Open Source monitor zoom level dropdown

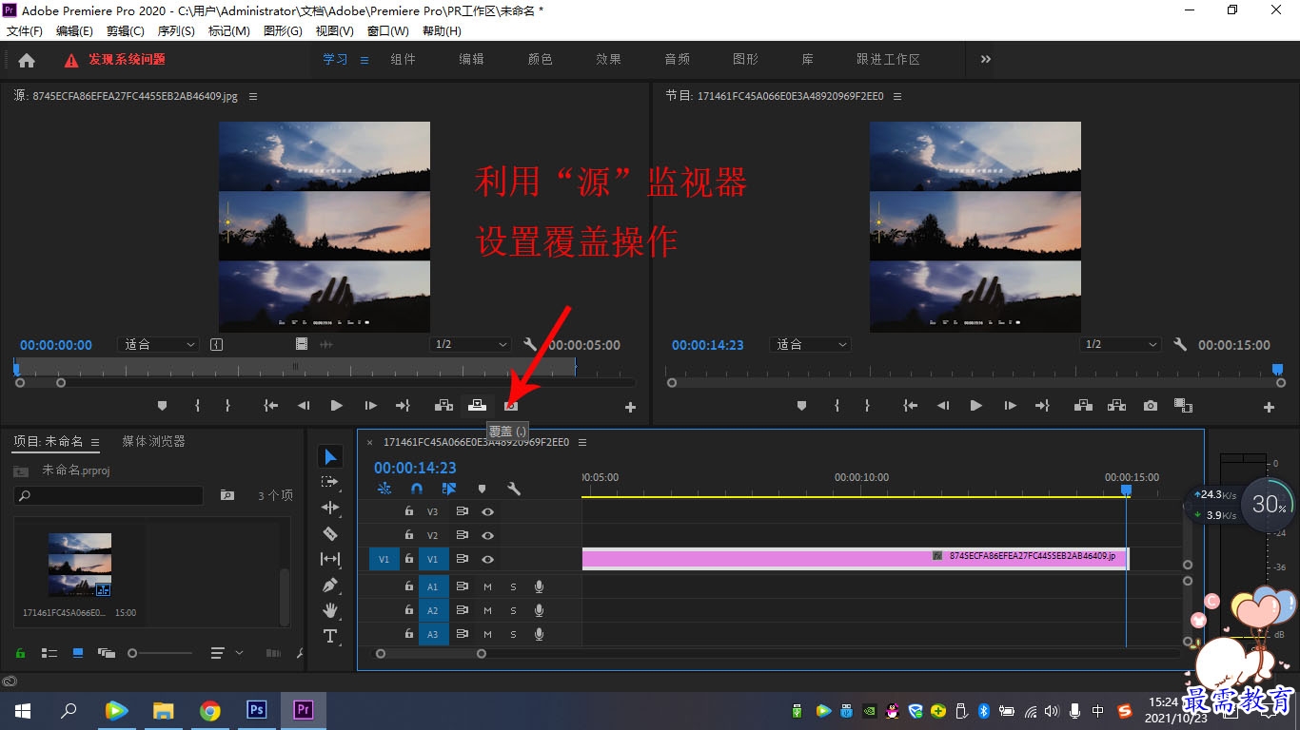(x=158, y=344)
